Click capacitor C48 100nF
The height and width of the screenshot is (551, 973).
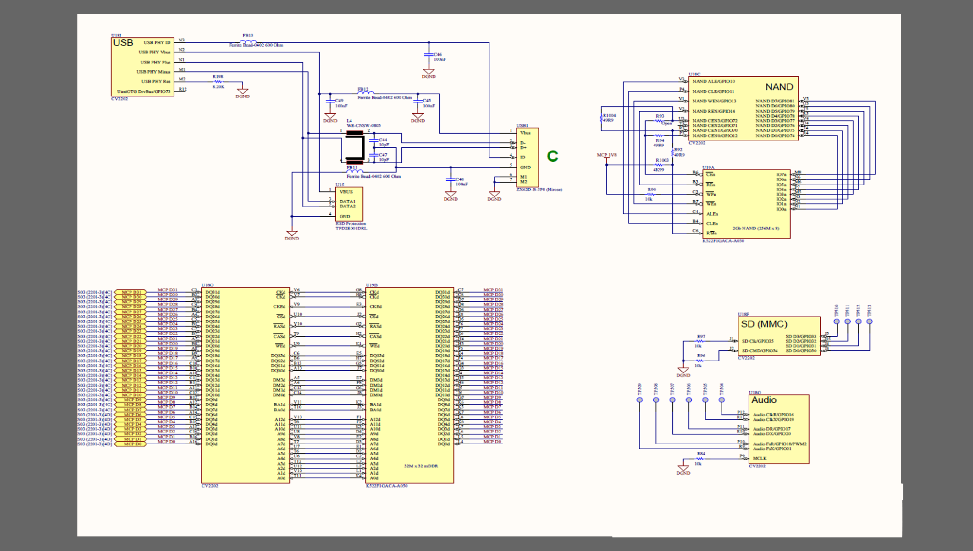451,180
